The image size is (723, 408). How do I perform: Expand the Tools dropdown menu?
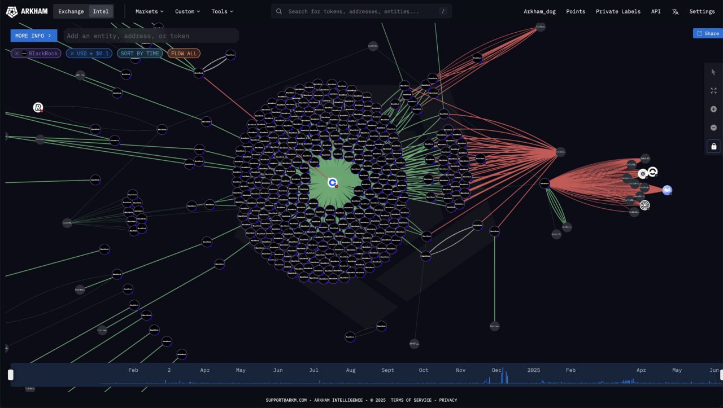point(222,11)
